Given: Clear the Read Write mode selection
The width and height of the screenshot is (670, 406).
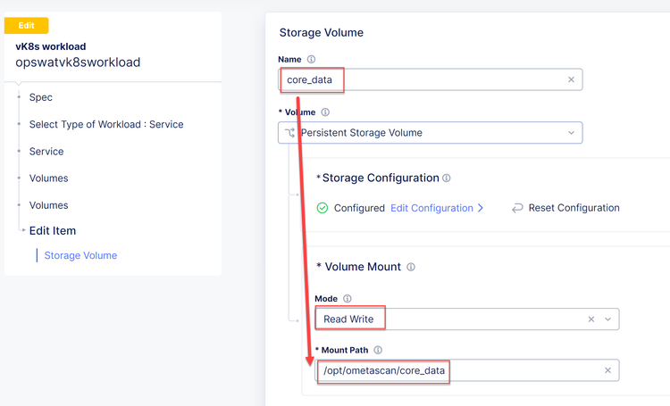Looking at the screenshot, I should tap(591, 319).
